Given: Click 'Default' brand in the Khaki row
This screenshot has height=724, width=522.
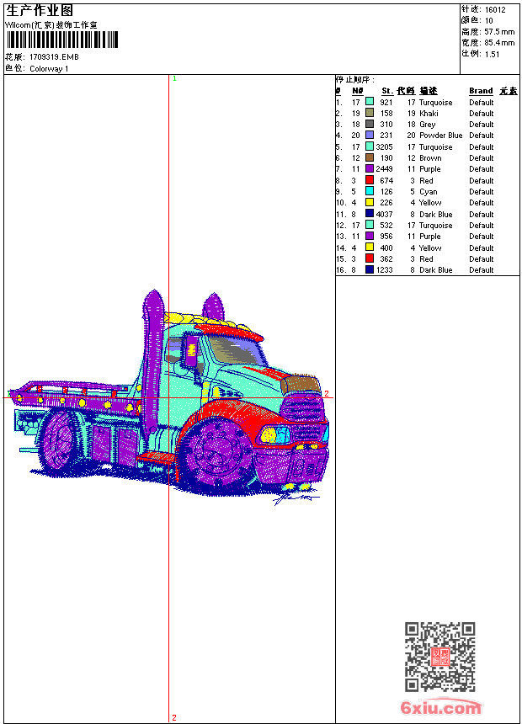Looking at the screenshot, I should click(482, 113).
